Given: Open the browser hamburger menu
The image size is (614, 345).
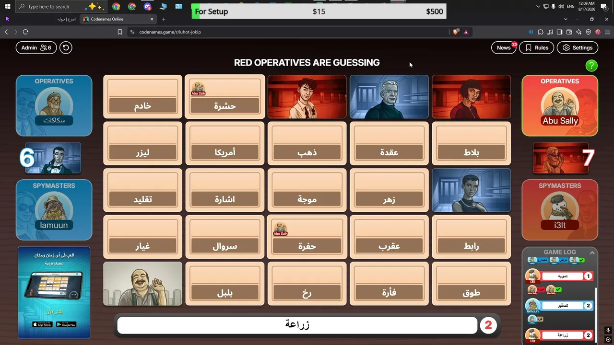Looking at the screenshot, I should pos(608,32).
